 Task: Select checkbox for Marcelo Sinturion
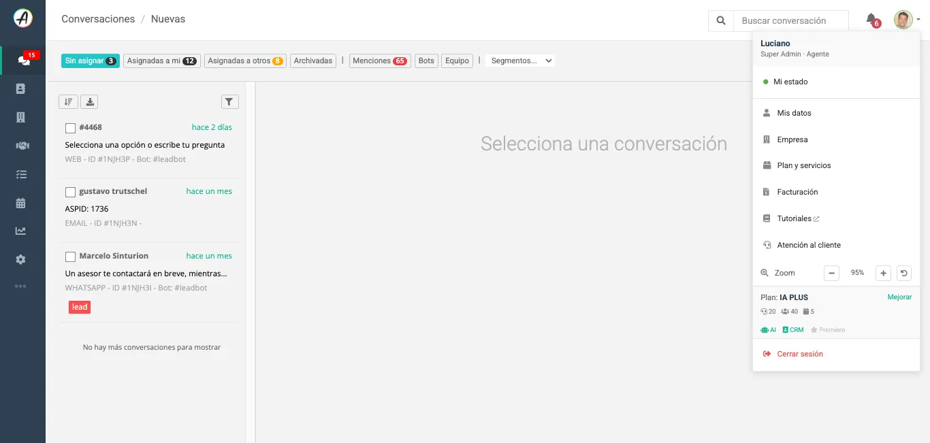click(x=70, y=257)
